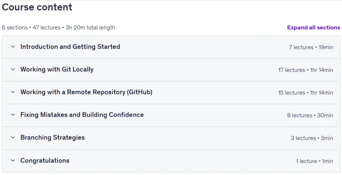Click Working with a Remote Repository (GitHub) title
Image resolution: width=342 pixels, height=175 pixels.
point(86,92)
